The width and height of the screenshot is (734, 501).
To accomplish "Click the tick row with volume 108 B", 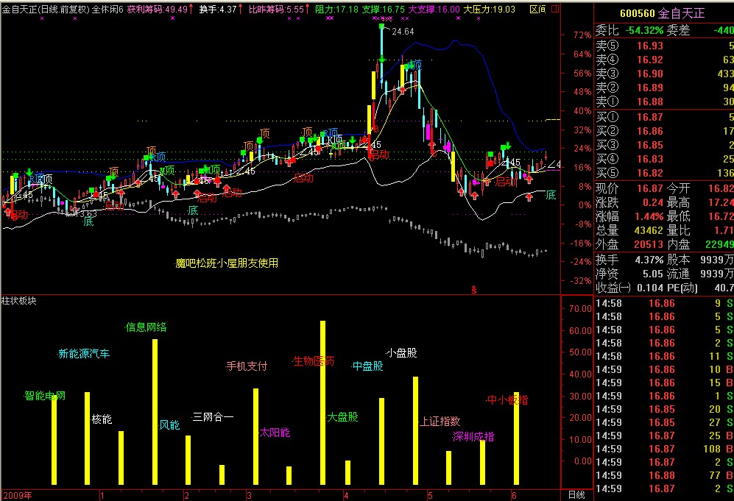I will pos(664,449).
